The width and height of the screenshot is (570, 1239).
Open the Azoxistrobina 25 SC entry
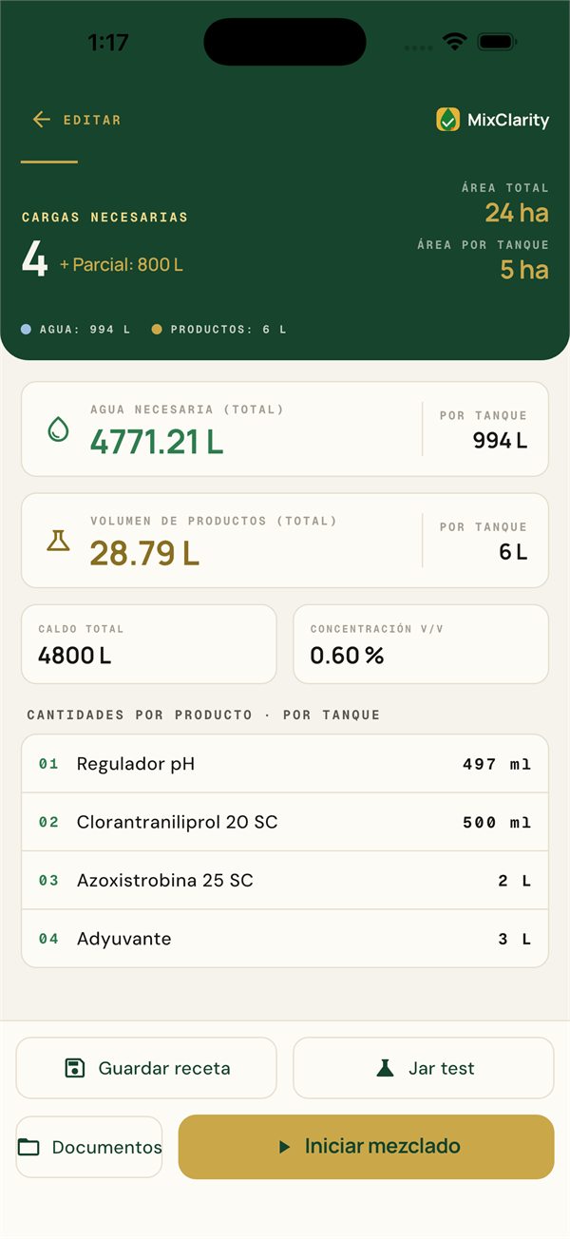click(x=285, y=881)
